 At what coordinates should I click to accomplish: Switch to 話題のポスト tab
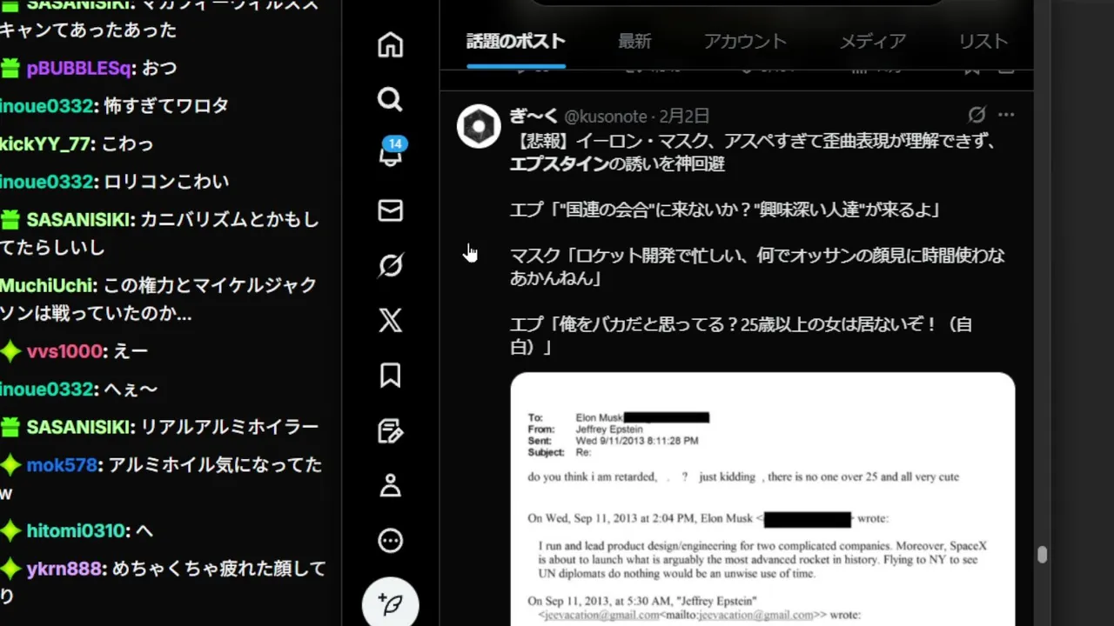click(516, 41)
